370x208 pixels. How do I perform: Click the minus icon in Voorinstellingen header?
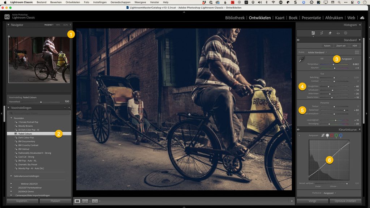pos(65,108)
